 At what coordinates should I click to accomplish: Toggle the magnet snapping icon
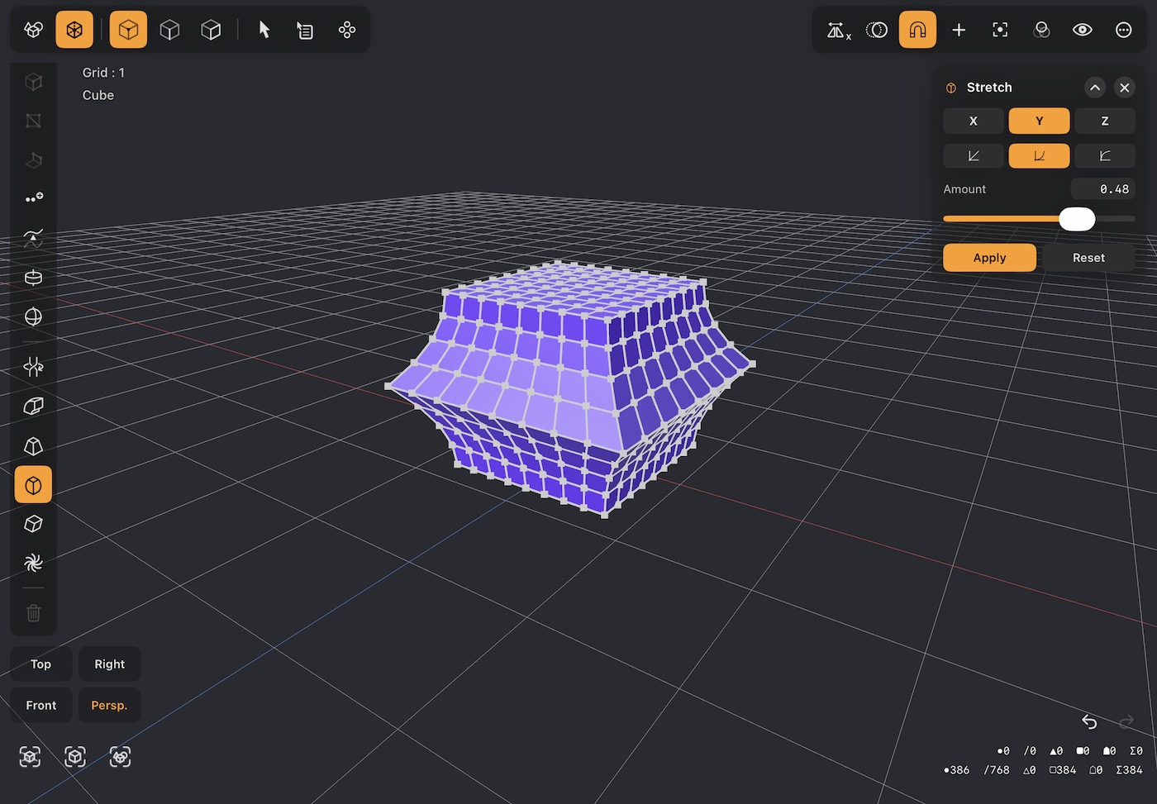click(917, 30)
